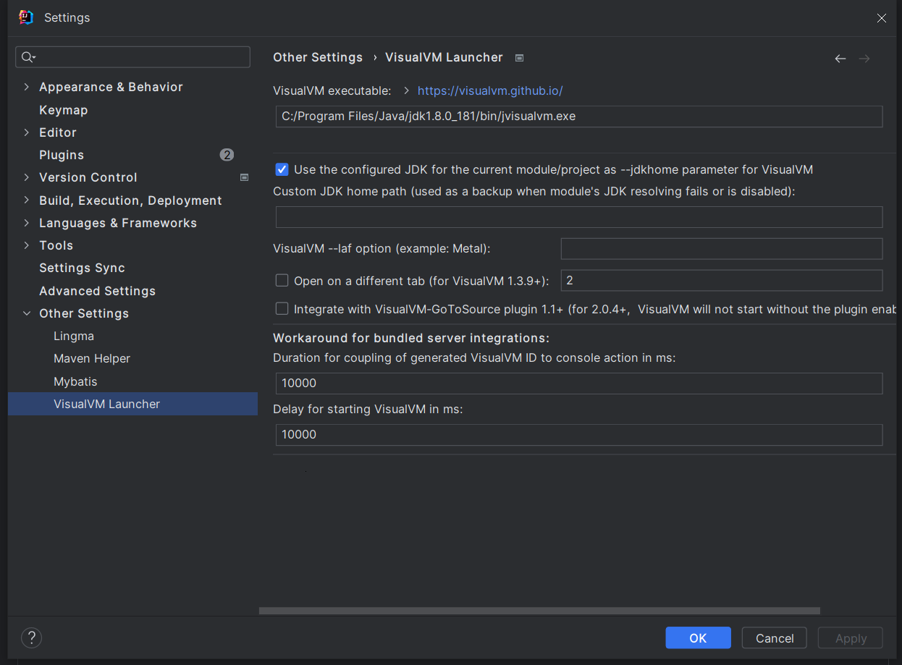902x665 pixels.
Task: Select Maven Helper under Other Settings
Action: click(92, 358)
